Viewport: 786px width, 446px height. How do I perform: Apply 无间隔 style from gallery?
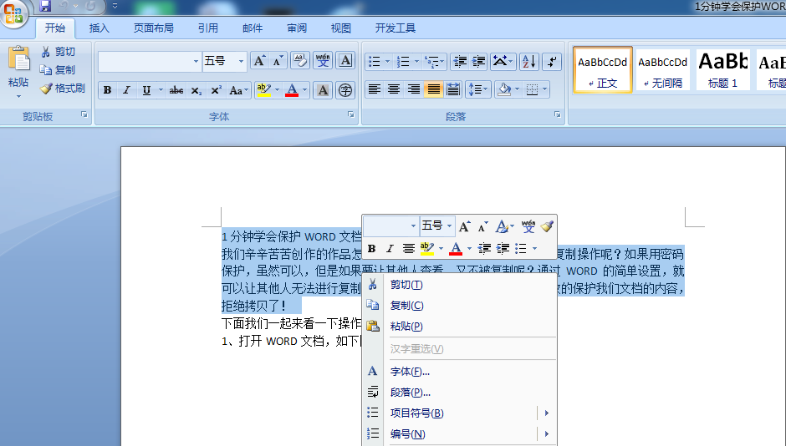point(663,70)
